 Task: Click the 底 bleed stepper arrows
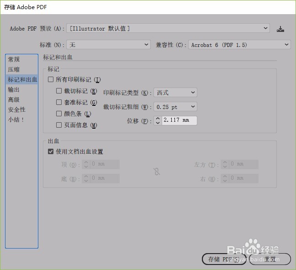[86, 178]
